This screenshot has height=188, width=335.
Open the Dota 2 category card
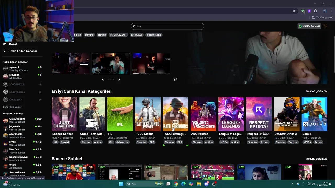pyautogui.click(x=314, y=114)
